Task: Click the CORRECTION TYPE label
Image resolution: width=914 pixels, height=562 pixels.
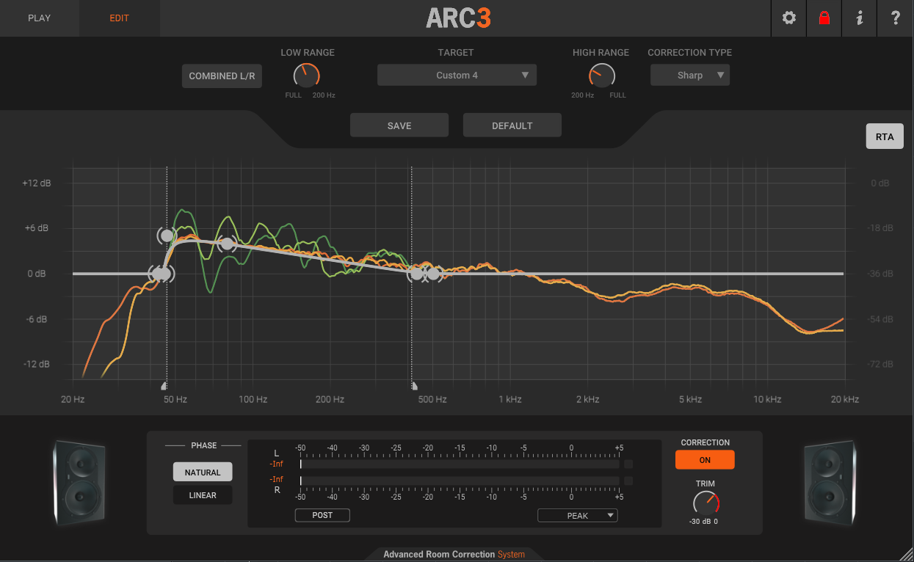Action: click(x=690, y=53)
